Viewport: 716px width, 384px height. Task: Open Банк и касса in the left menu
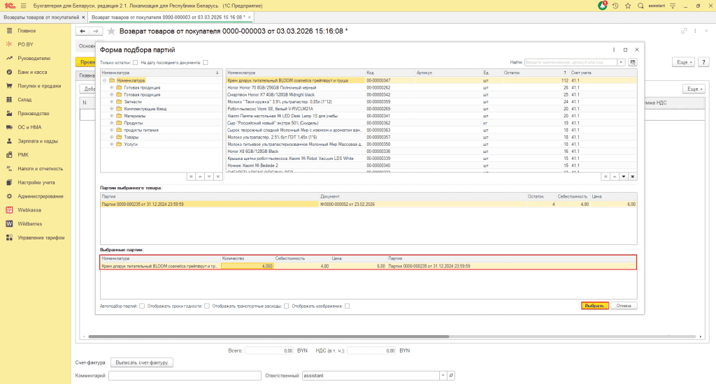[x=32, y=72]
